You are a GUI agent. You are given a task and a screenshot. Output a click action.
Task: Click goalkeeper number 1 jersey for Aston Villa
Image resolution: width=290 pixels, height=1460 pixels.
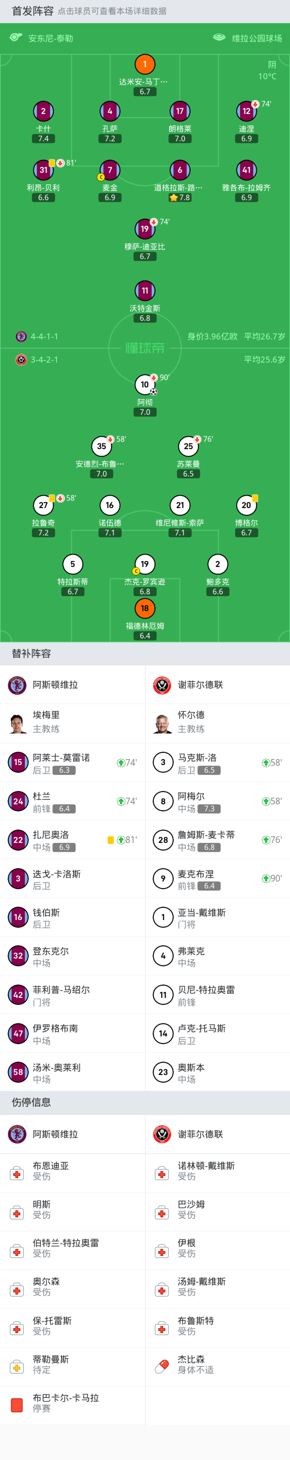(145, 64)
